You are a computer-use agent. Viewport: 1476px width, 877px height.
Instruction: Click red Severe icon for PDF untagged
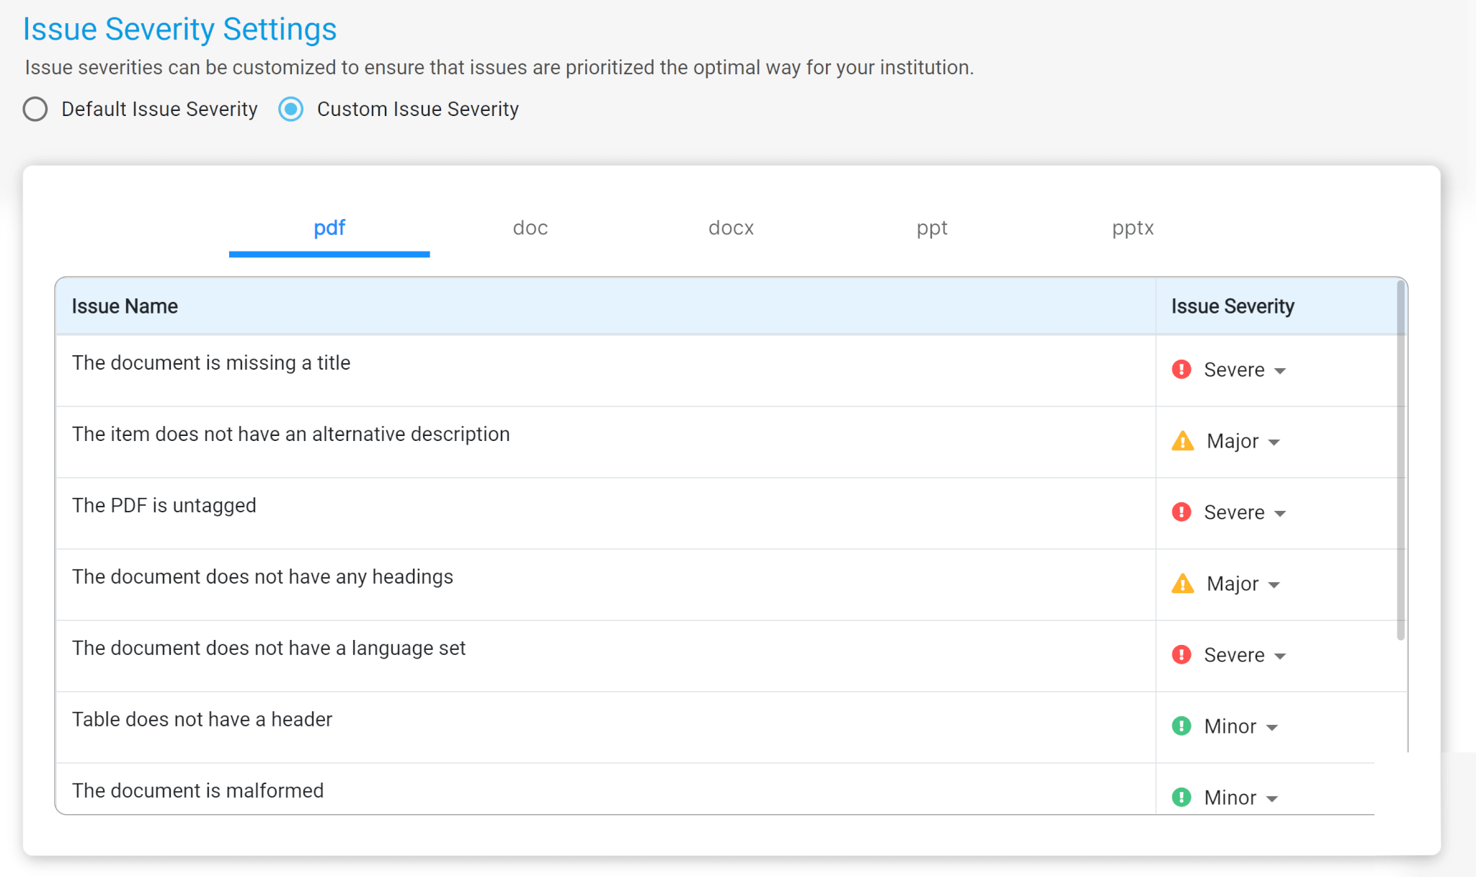[1181, 512]
